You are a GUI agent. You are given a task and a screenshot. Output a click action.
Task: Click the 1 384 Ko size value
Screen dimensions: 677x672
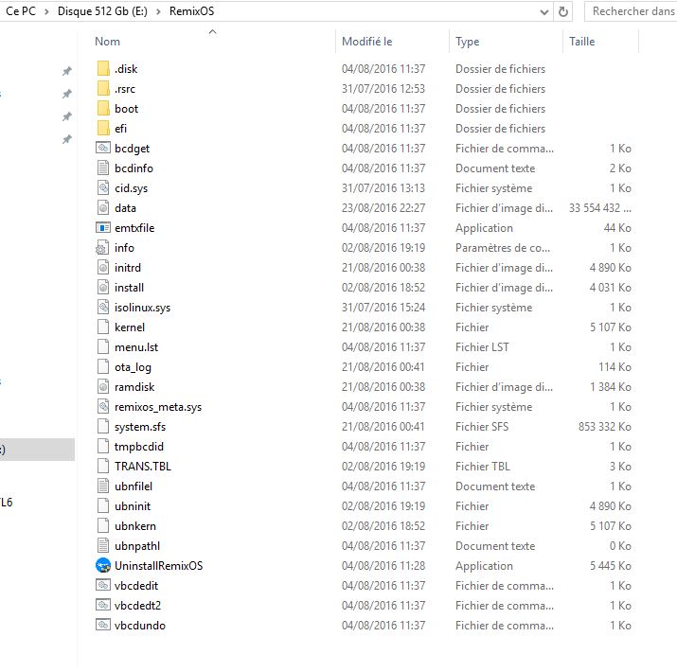(x=611, y=387)
